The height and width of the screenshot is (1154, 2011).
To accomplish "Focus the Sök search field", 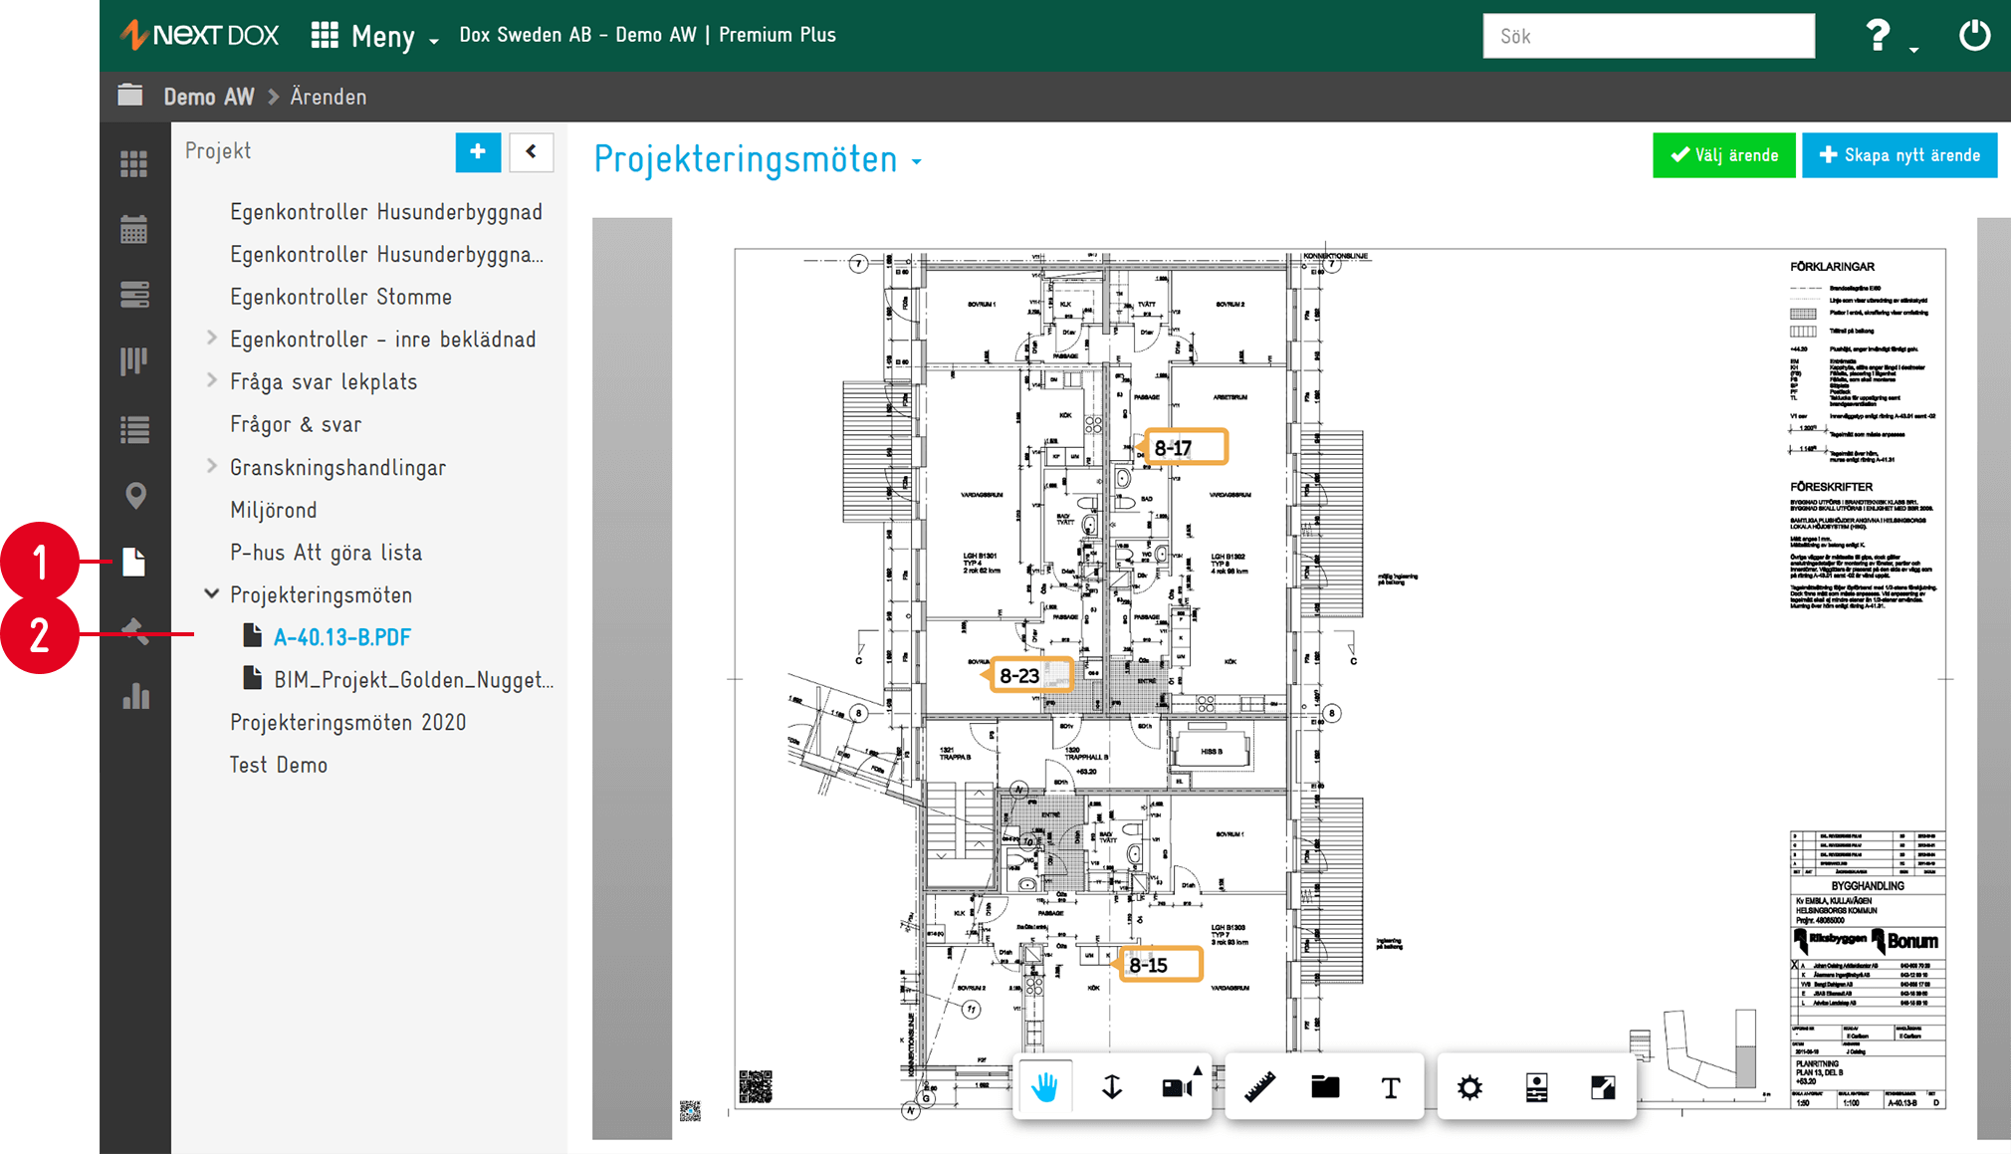I will coord(1649,36).
